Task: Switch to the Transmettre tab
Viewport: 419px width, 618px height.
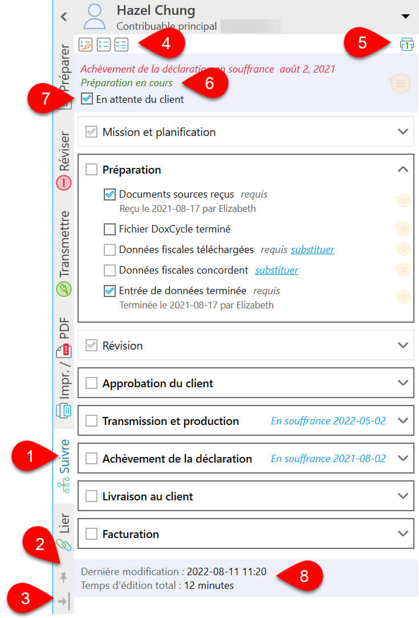Action: [x=64, y=254]
